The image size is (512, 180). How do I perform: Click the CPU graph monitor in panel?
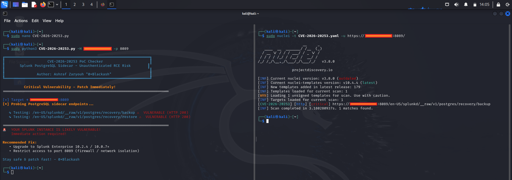pyautogui.click(x=425, y=5)
